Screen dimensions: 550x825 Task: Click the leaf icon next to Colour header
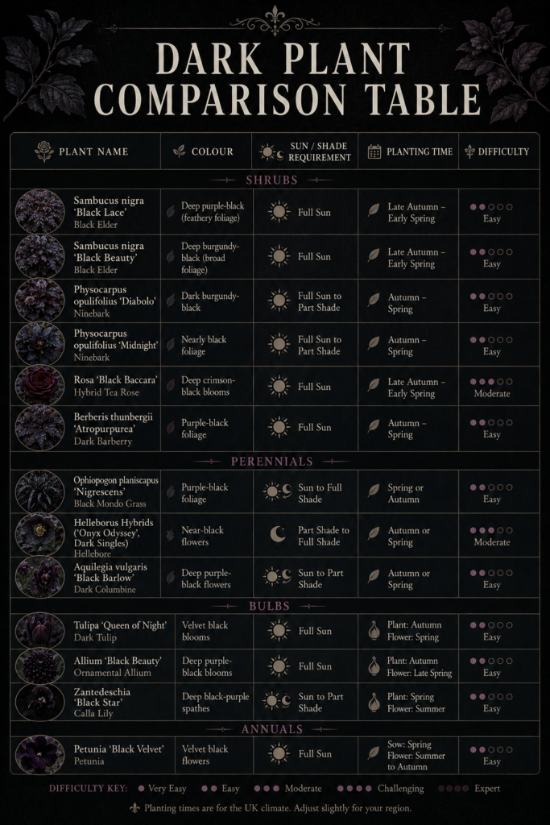point(180,151)
